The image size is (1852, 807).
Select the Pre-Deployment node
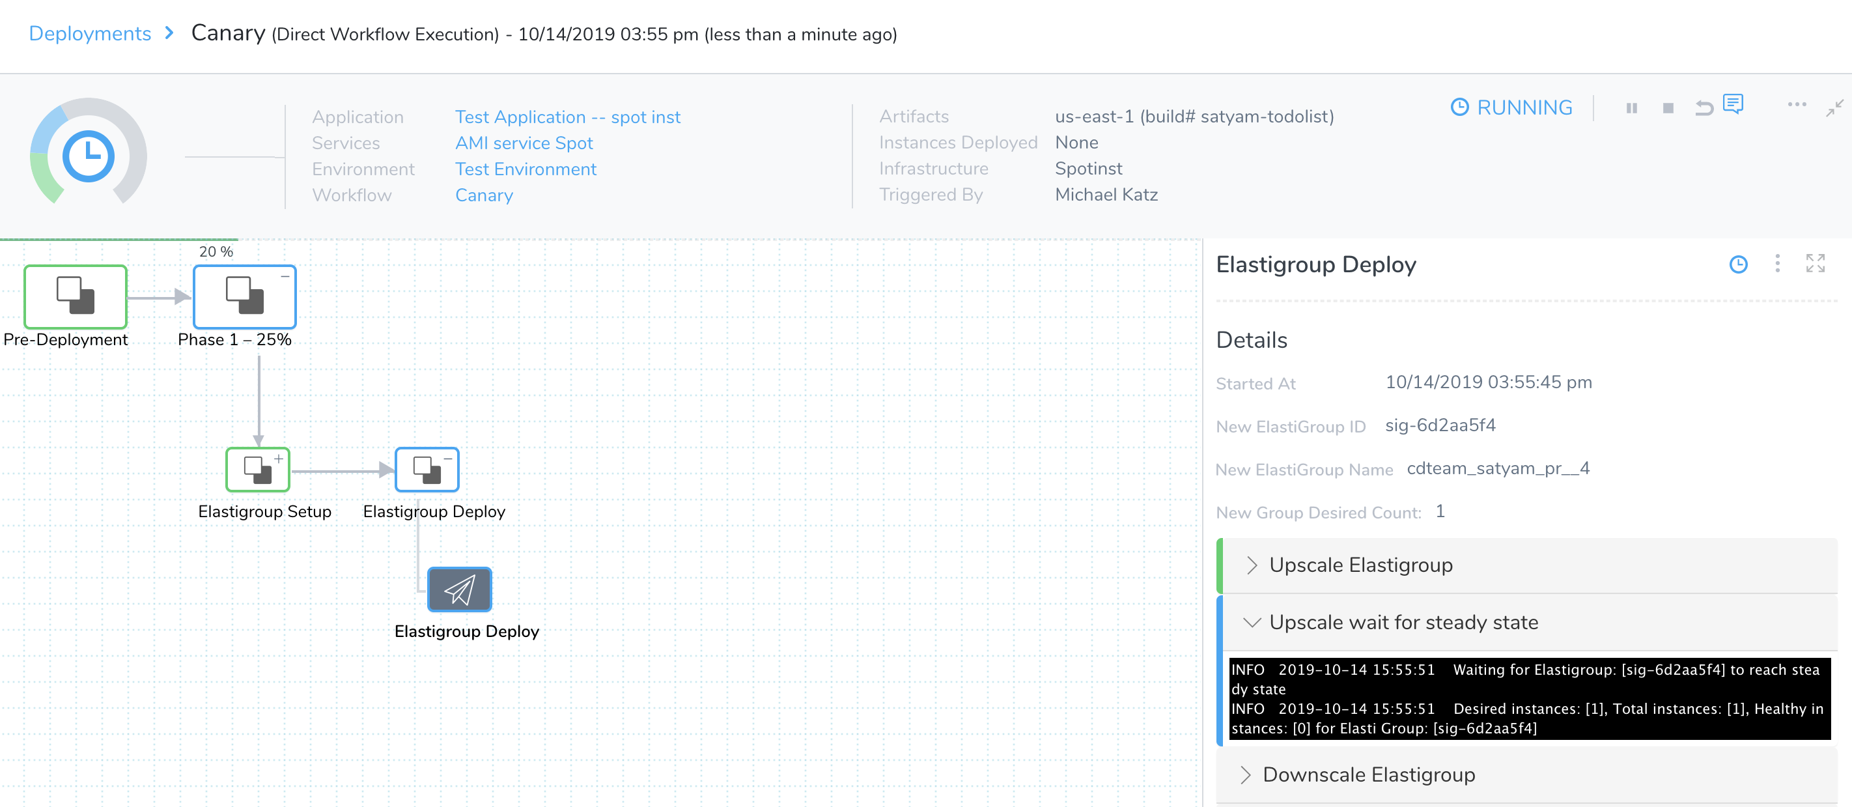point(76,296)
